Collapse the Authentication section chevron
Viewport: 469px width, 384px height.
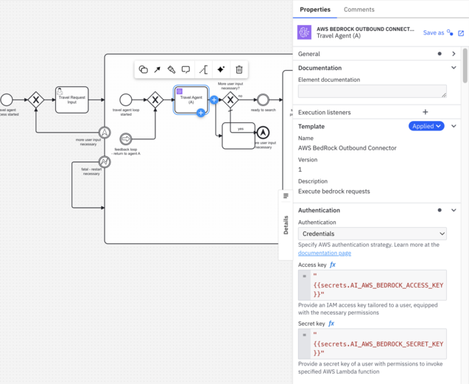click(454, 210)
